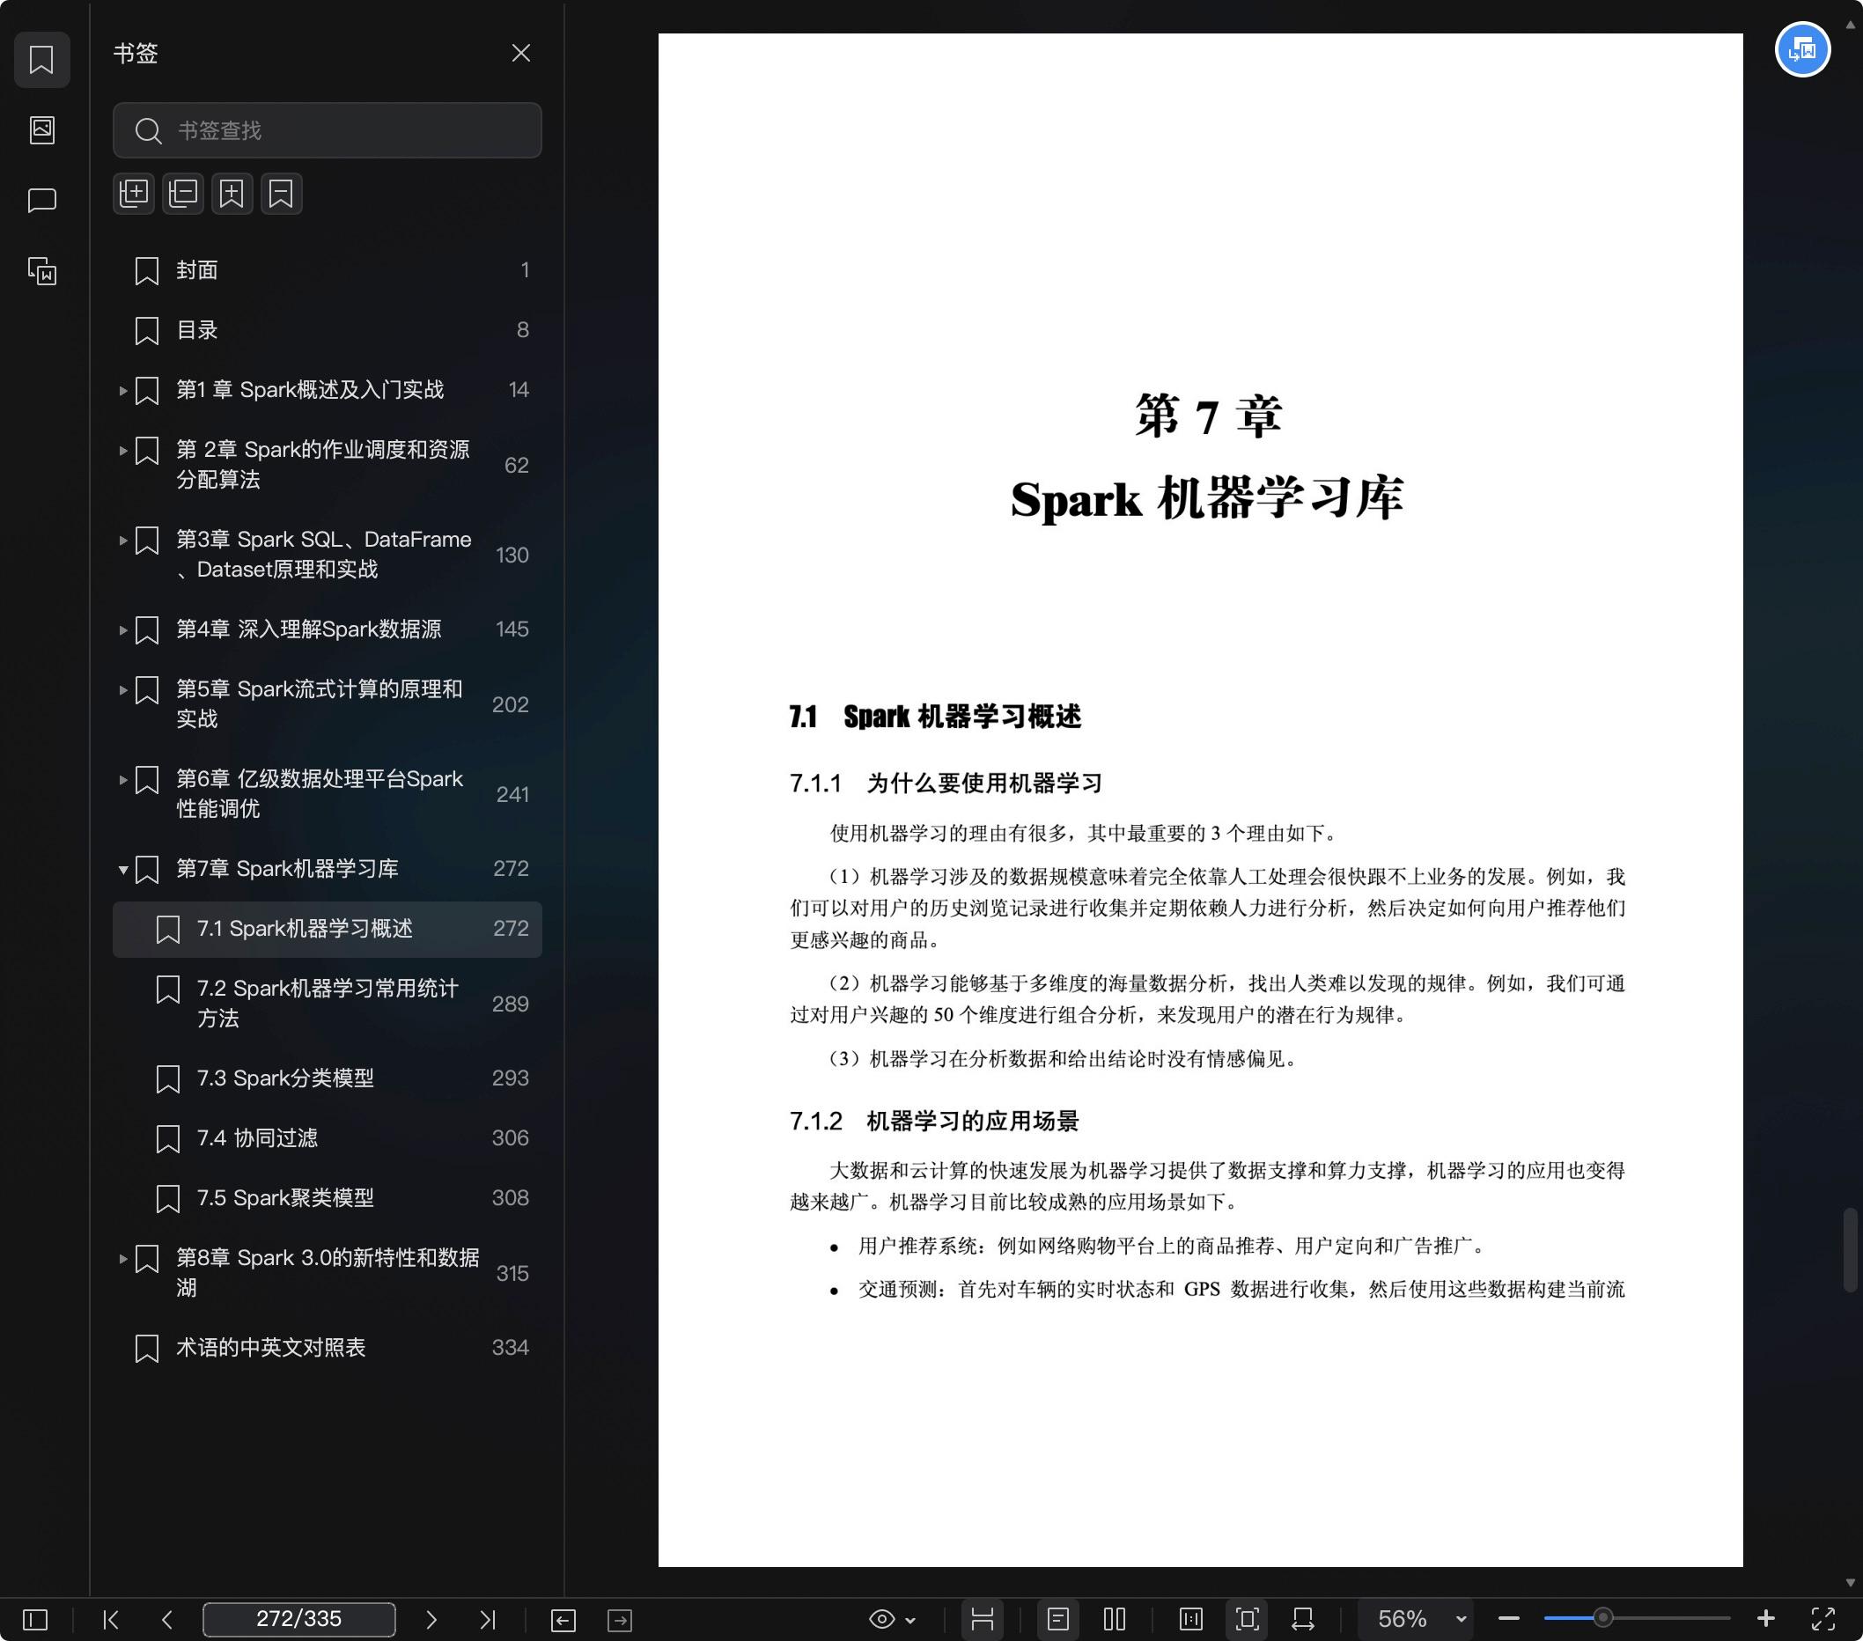Expand 第1 章 Spark概述及入门实战
Viewport: 1863px width, 1641px height.
click(123, 391)
